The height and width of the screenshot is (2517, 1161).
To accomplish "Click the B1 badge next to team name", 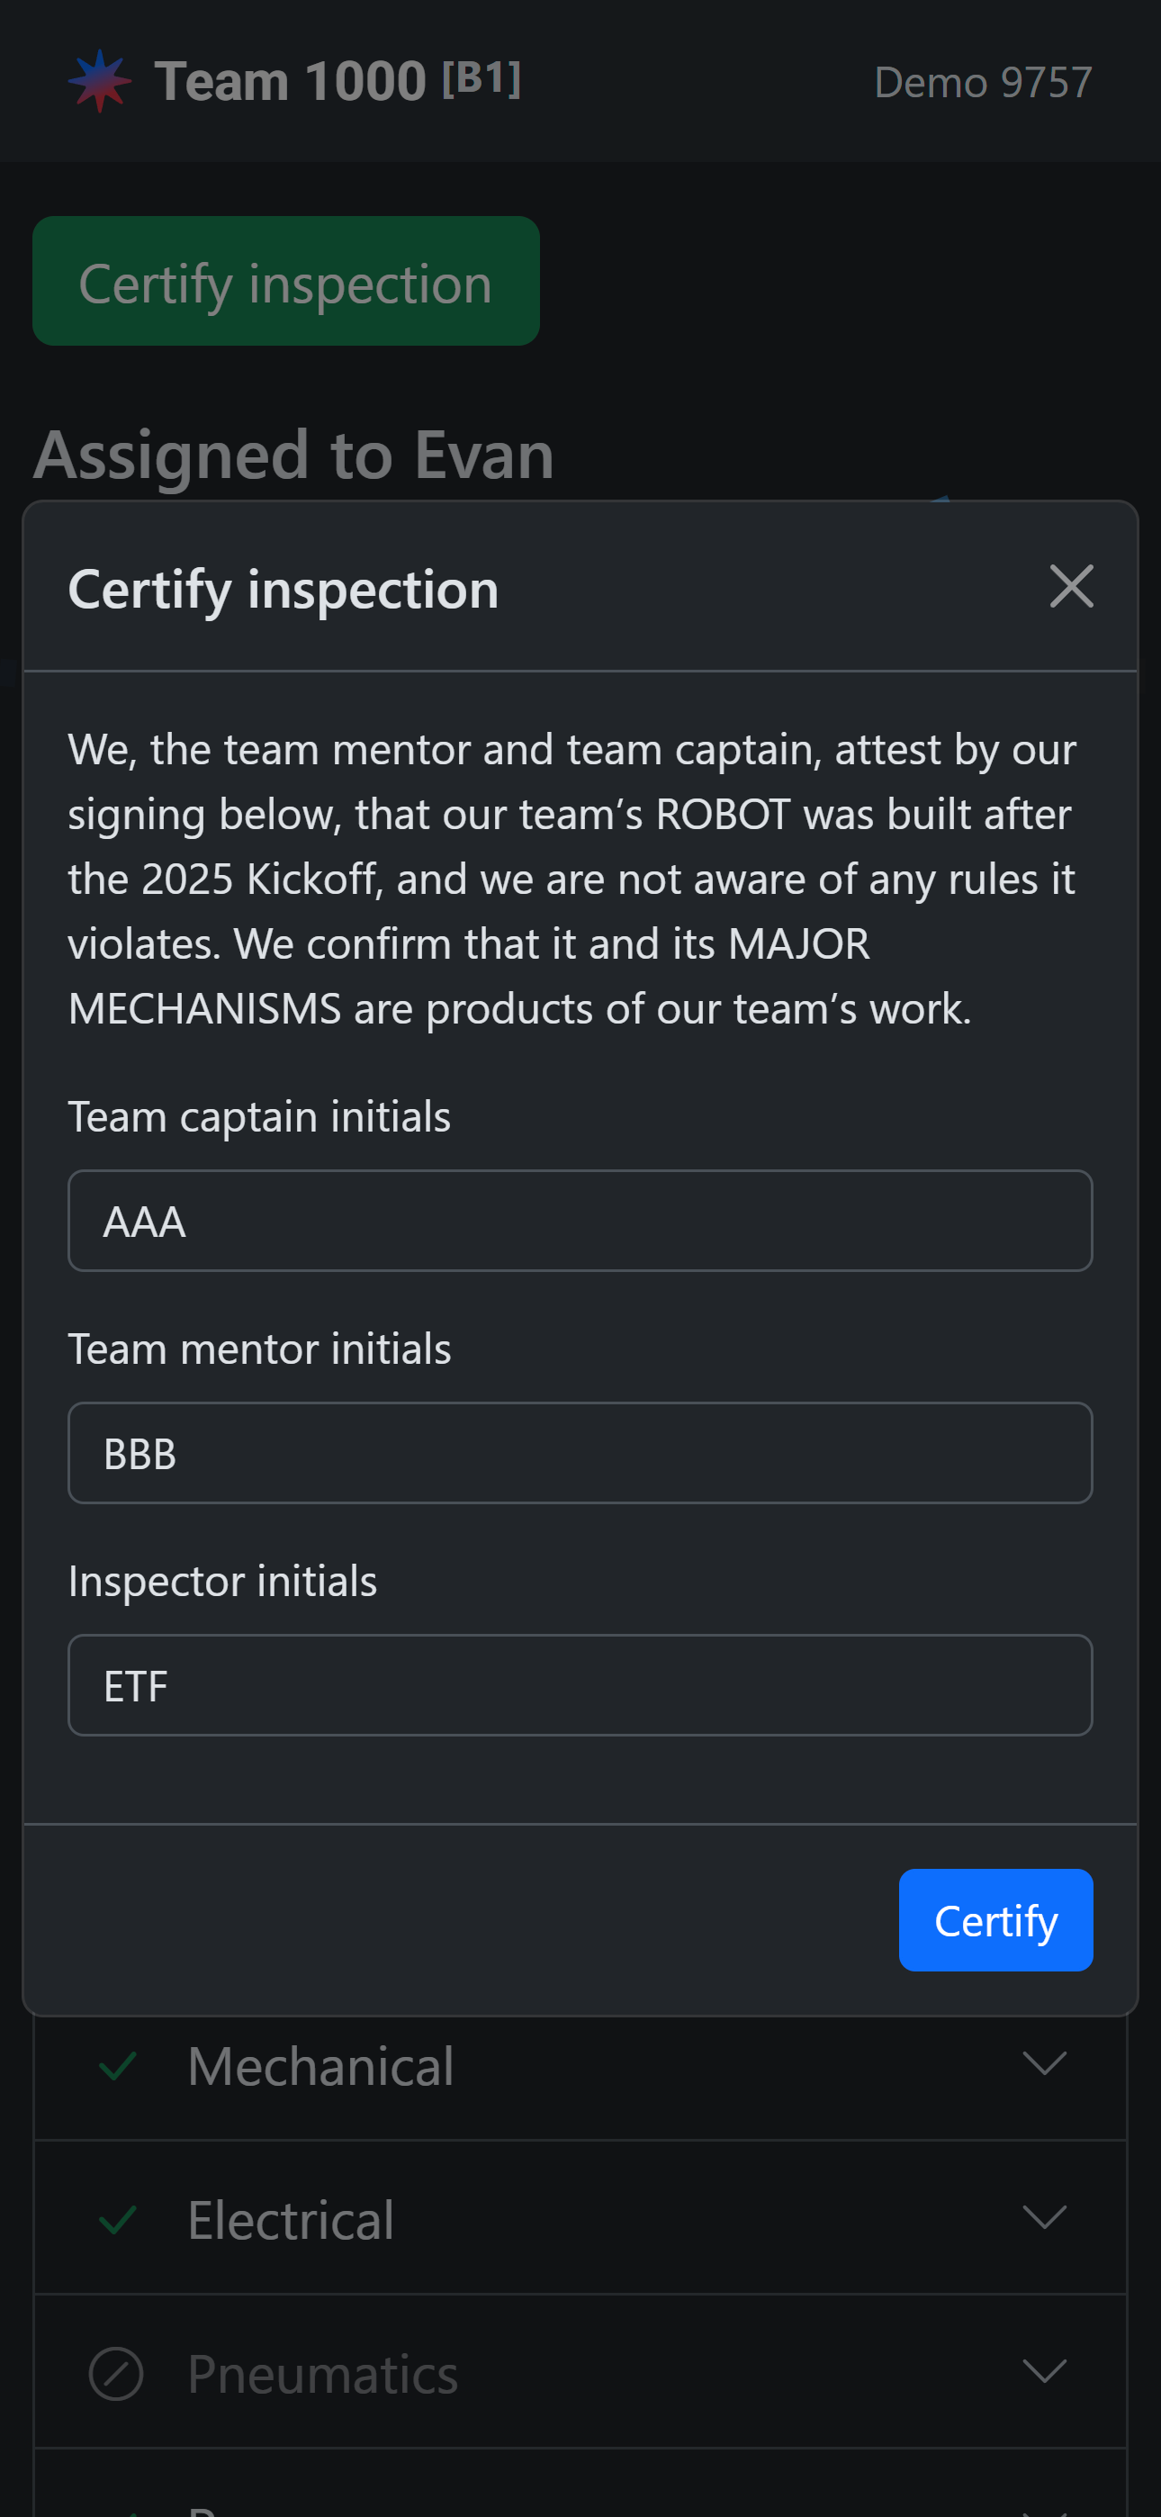I will point(481,78).
